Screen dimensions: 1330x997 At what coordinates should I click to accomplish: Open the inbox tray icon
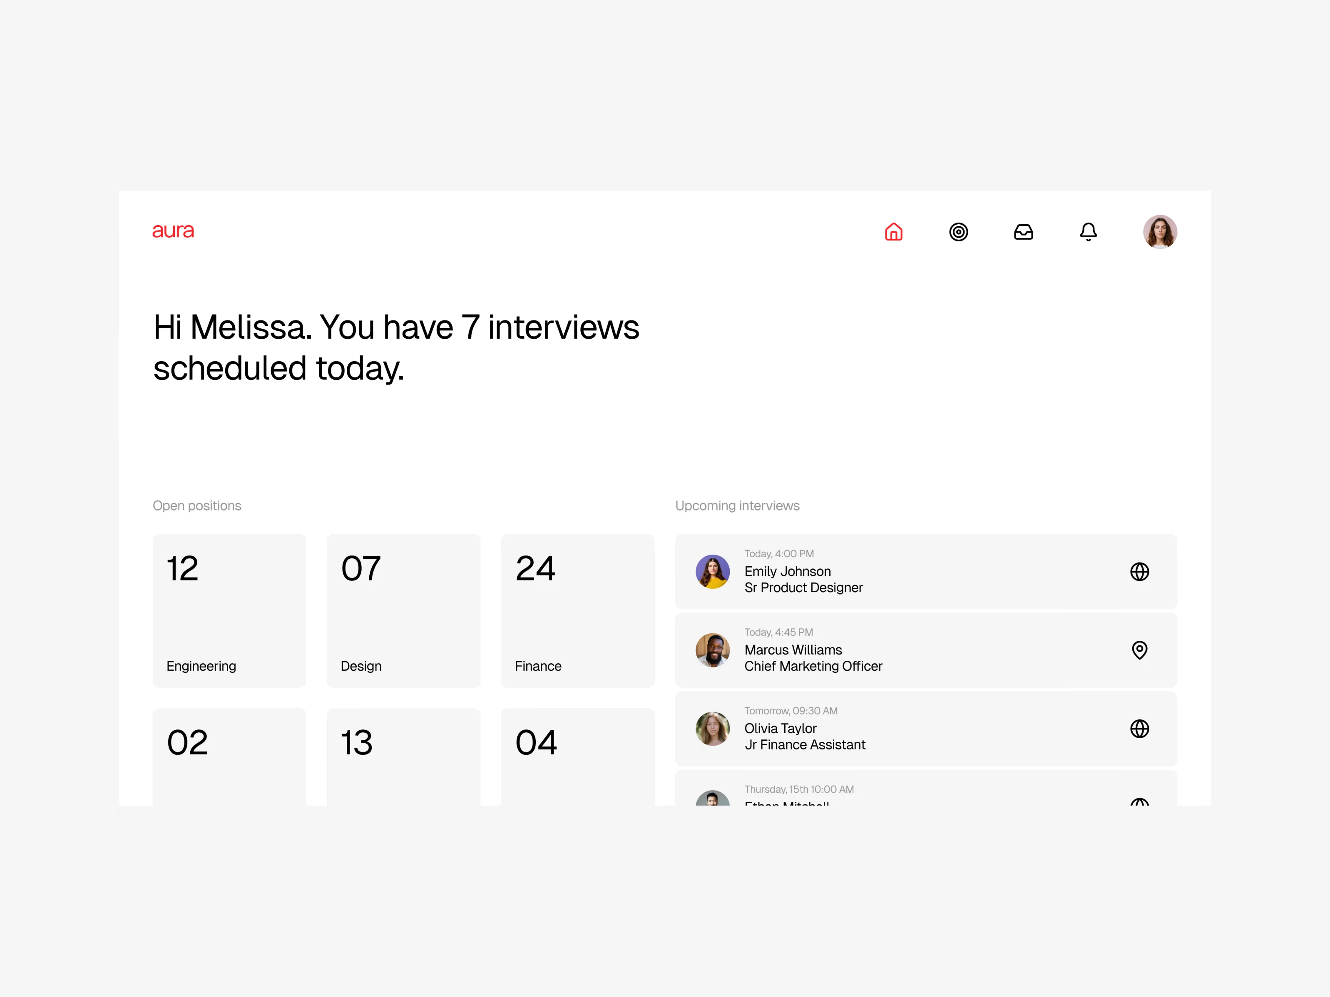point(1023,232)
